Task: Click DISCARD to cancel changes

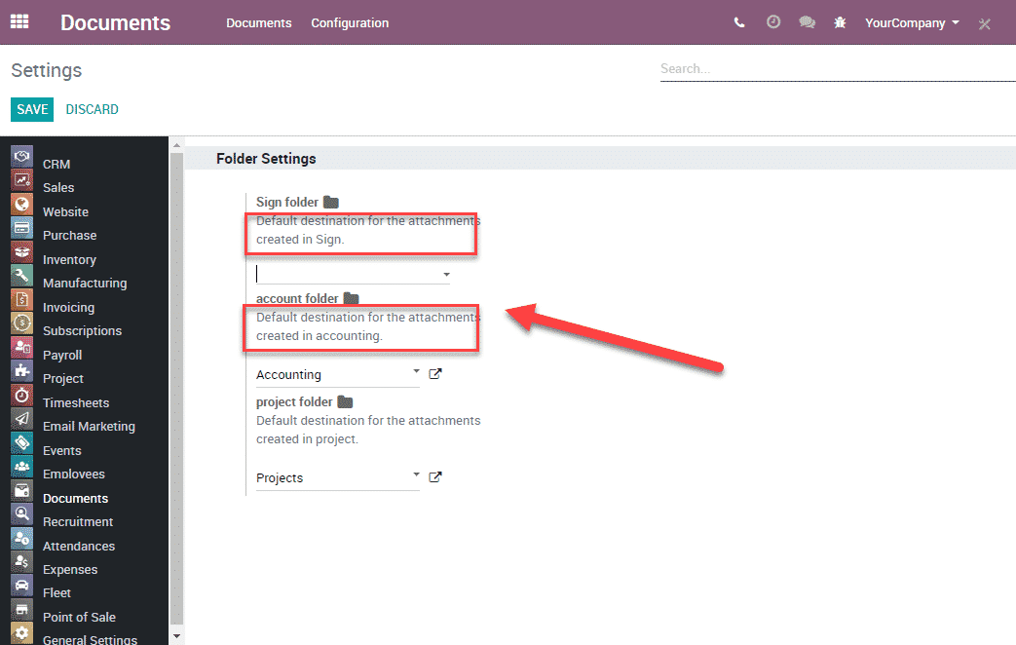Action: [x=93, y=109]
